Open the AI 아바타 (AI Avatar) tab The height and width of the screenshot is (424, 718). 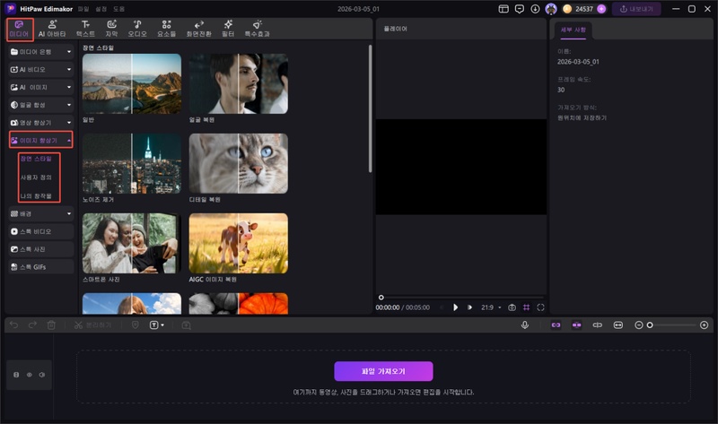(53, 28)
